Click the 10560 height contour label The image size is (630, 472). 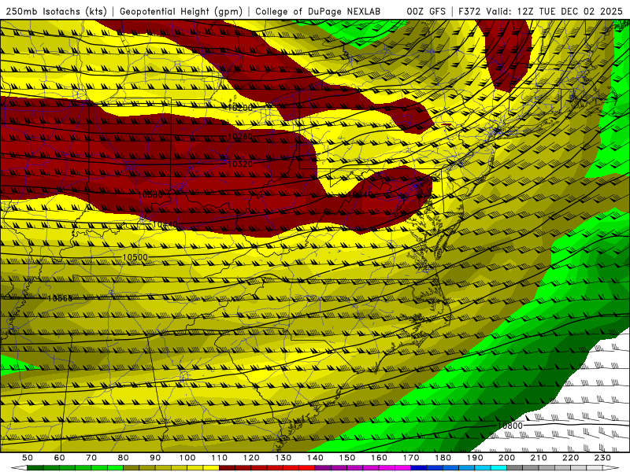[60, 298]
